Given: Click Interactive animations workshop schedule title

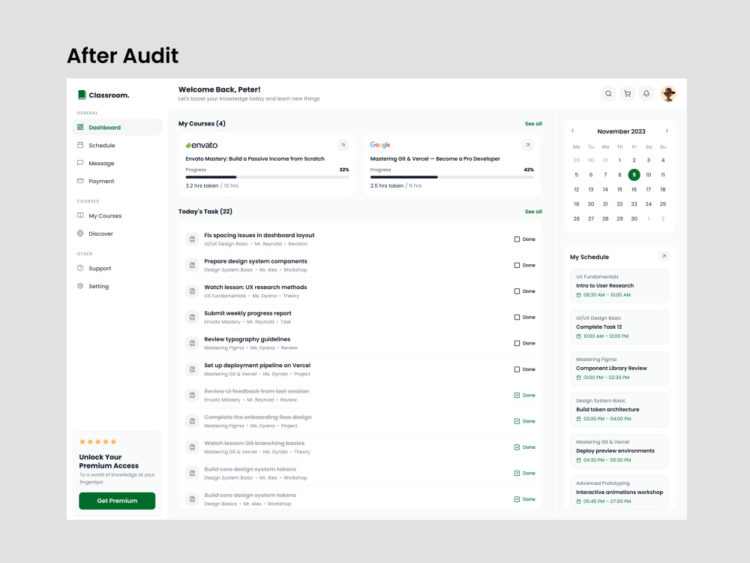Looking at the screenshot, I should tap(619, 492).
